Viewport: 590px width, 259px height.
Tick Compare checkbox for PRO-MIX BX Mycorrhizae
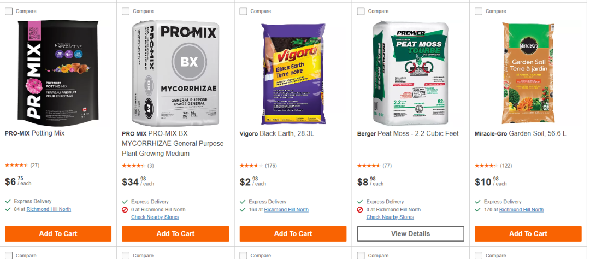point(126,11)
